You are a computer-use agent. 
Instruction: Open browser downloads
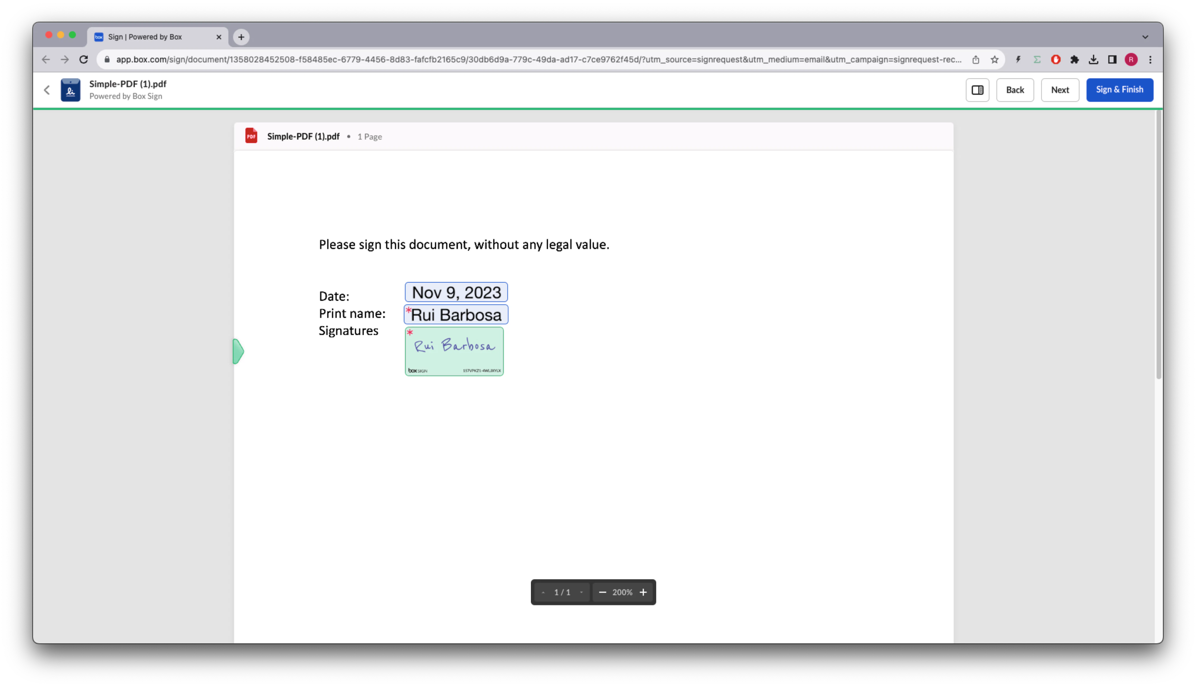1094,59
